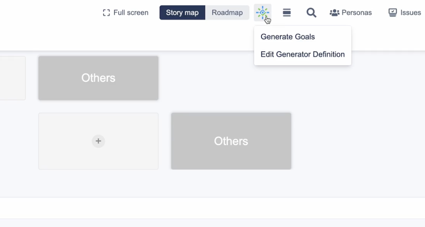Click the Full screen expand icon
The height and width of the screenshot is (227, 425).
click(x=106, y=13)
